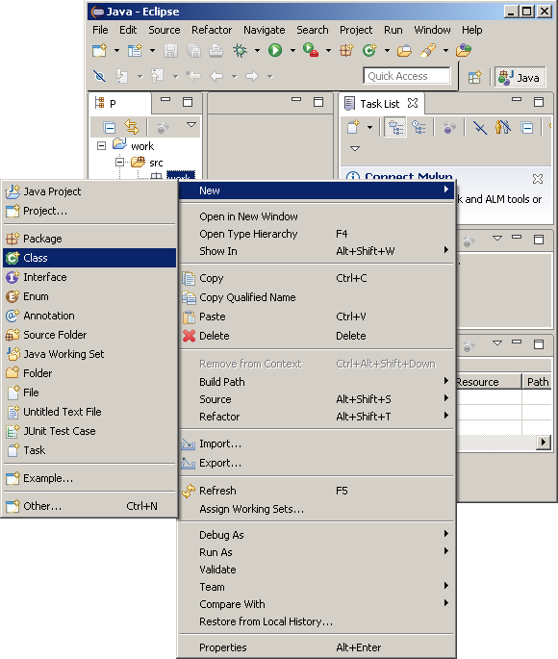Open Package Explorer view menu triangle
Viewport: 558px width, 659px height.
tap(191, 125)
